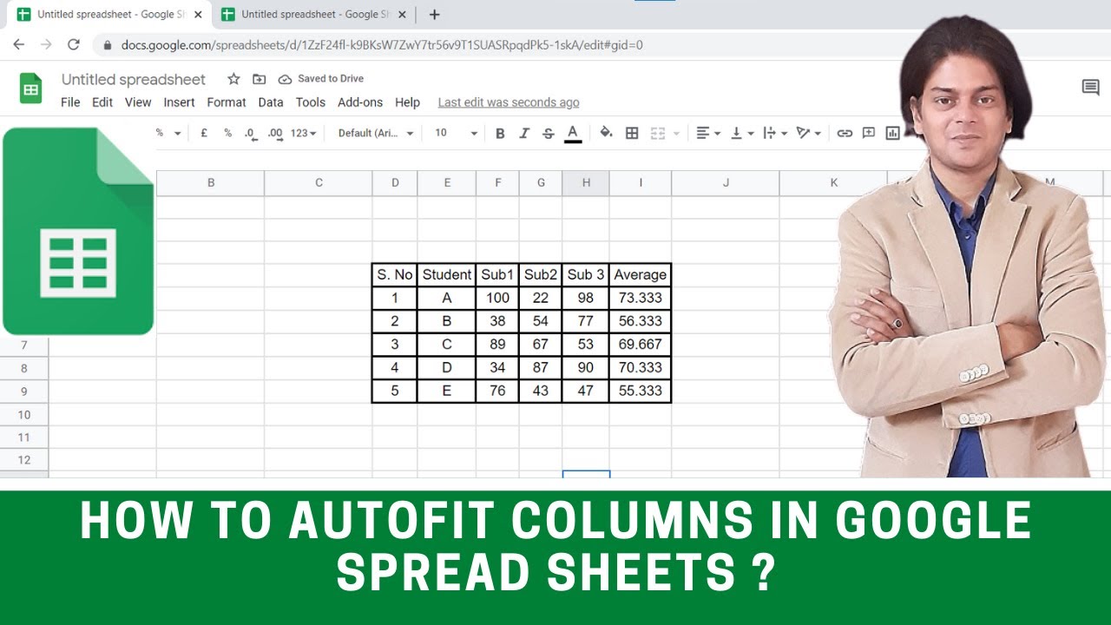Viewport: 1111px width, 625px height.
Task: Rename the Untitled spreadsheet title
Action: [x=134, y=79]
